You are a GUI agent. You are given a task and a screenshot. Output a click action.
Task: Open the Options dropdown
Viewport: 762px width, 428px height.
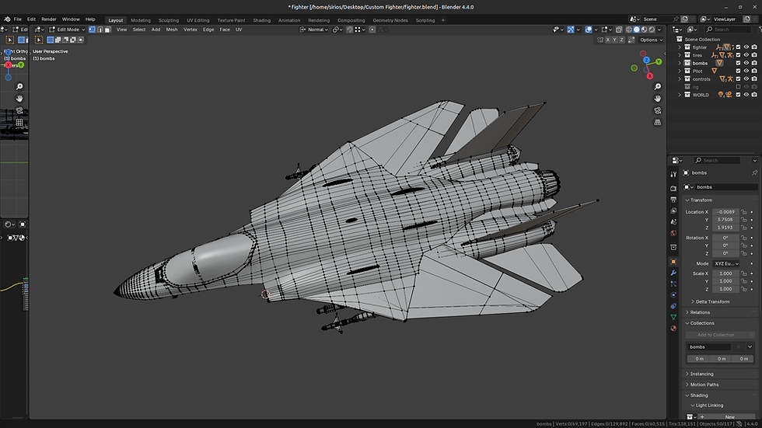pyautogui.click(x=651, y=40)
